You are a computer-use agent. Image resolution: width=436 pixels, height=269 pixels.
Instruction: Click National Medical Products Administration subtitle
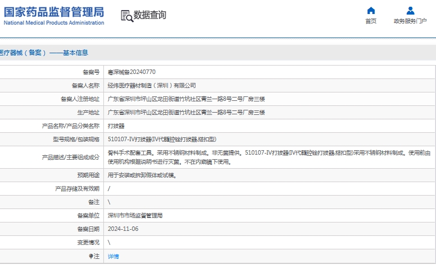[x=54, y=23]
